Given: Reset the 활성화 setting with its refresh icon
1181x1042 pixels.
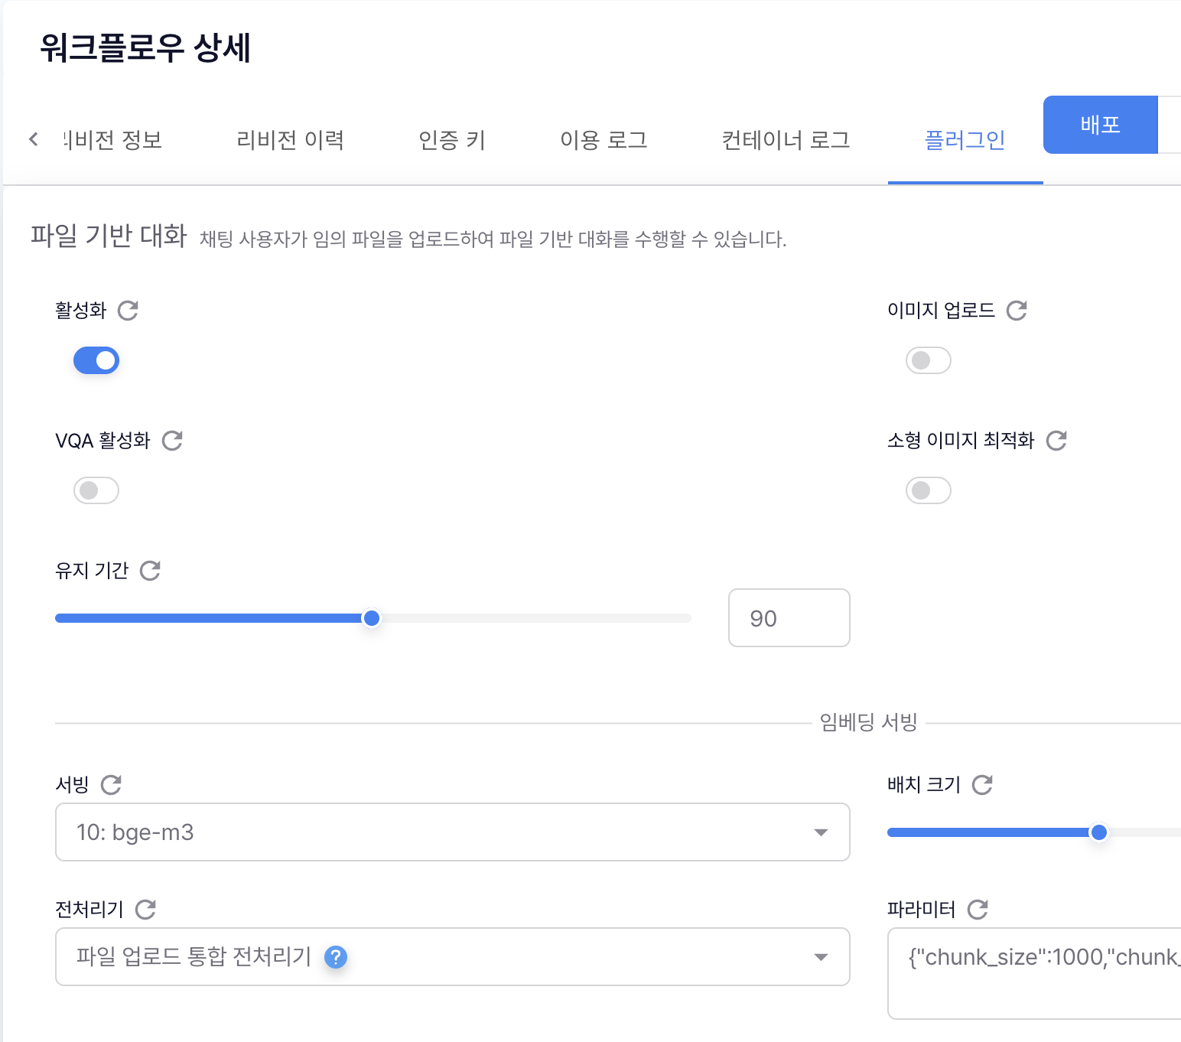Looking at the screenshot, I should coord(128,311).
